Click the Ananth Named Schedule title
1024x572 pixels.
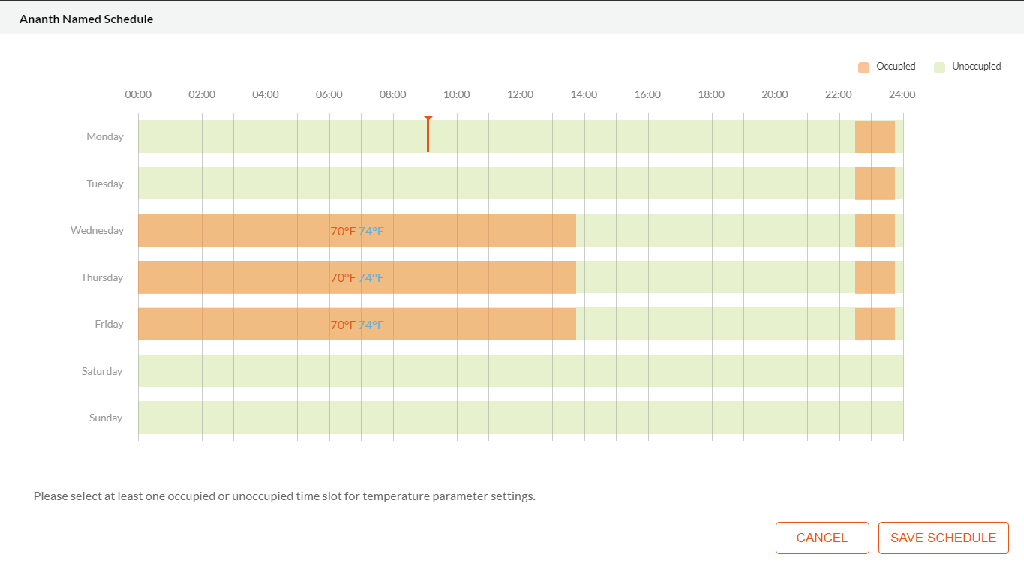coord(86,19)
